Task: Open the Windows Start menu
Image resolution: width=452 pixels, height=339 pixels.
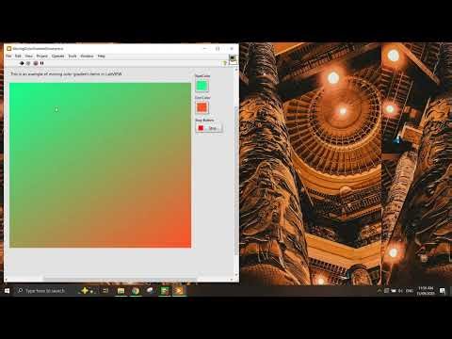Action: 7,291
